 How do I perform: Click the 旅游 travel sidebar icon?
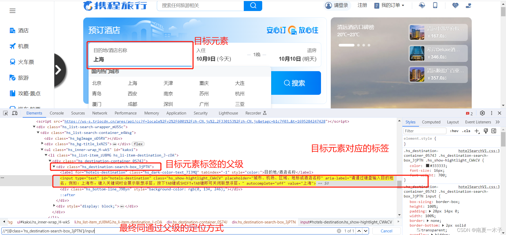tap(12, 78)
